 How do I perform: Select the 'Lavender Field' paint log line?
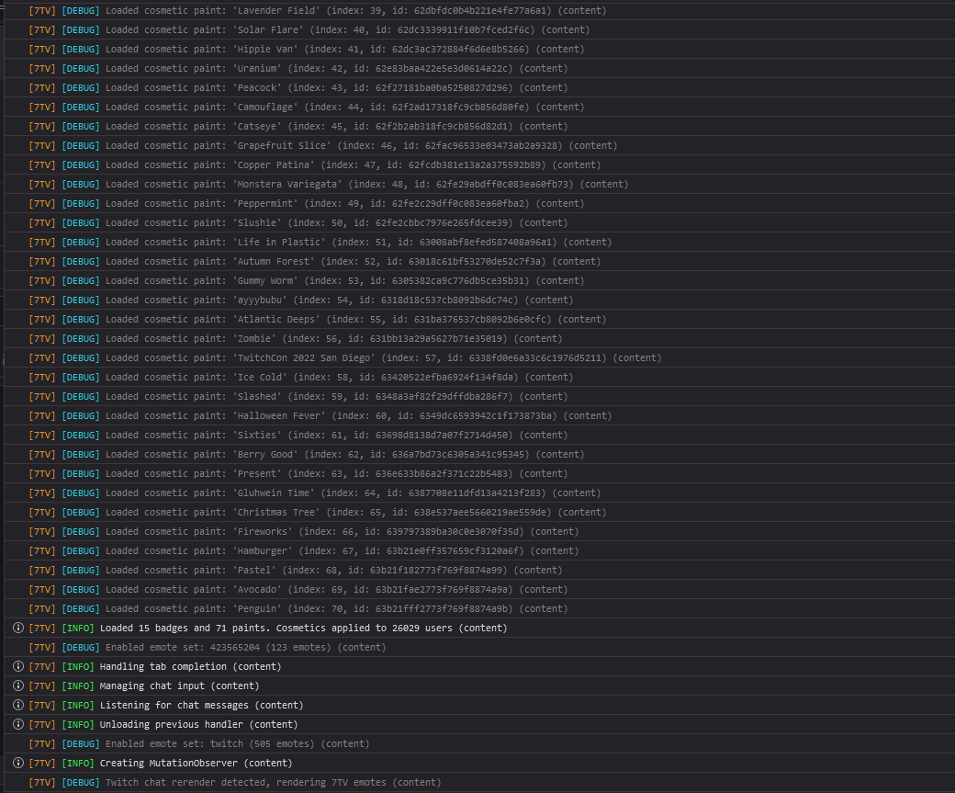pos(480,10)
